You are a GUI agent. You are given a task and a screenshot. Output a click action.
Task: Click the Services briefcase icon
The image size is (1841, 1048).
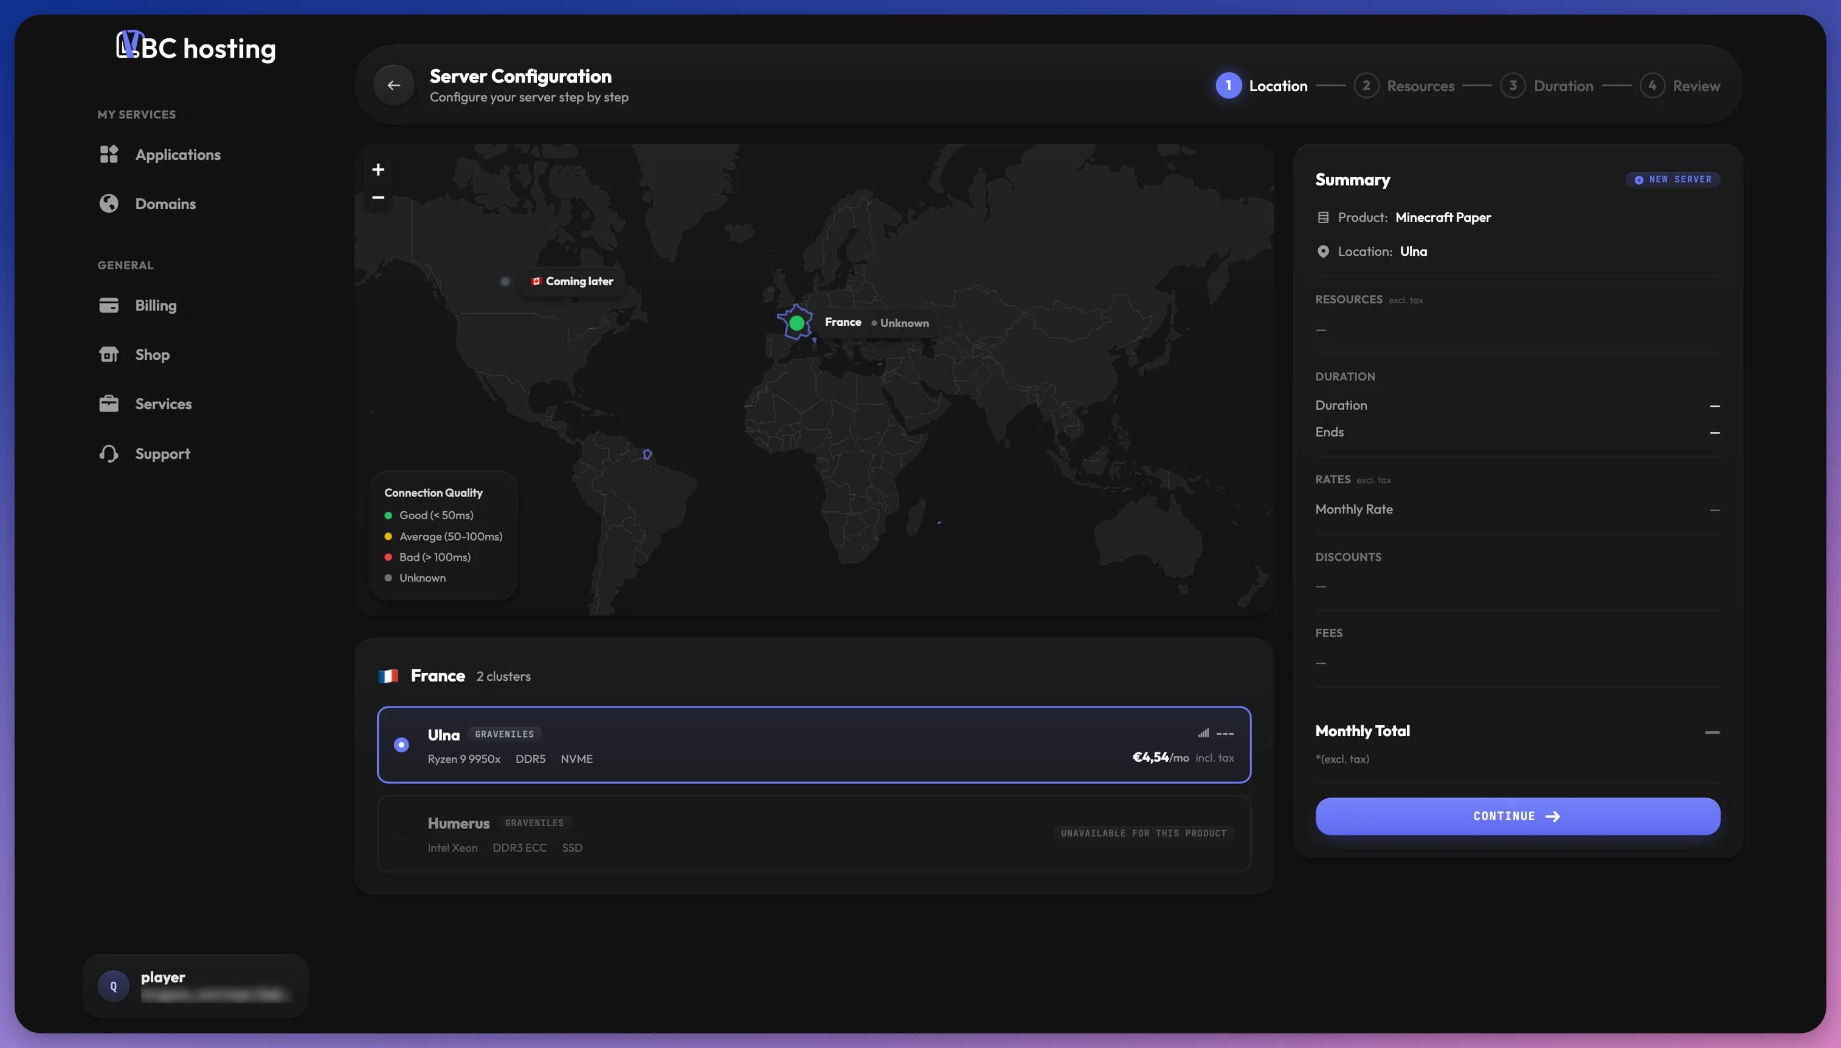click(109, 404)
